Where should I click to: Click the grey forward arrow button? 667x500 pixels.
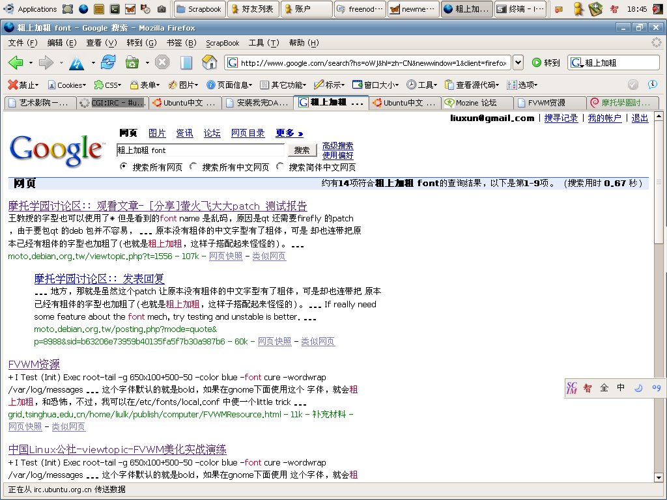tap(46, 63)
